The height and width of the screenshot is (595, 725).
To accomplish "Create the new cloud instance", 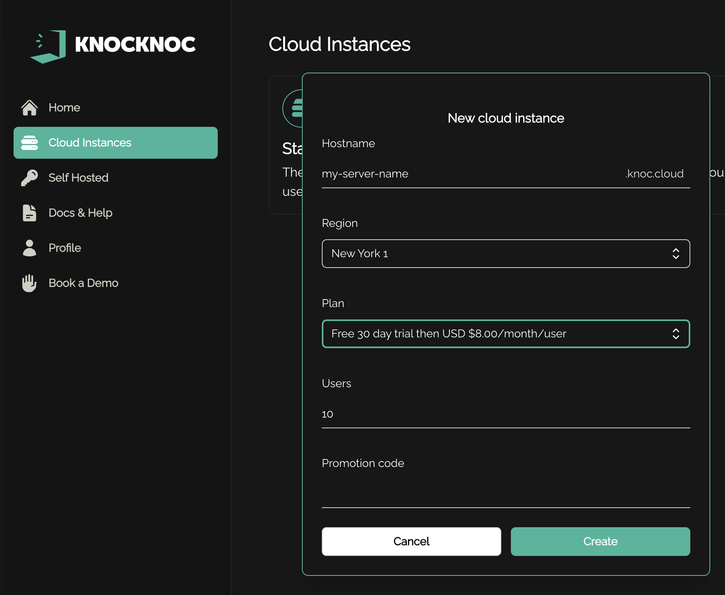I will [600, 542].
